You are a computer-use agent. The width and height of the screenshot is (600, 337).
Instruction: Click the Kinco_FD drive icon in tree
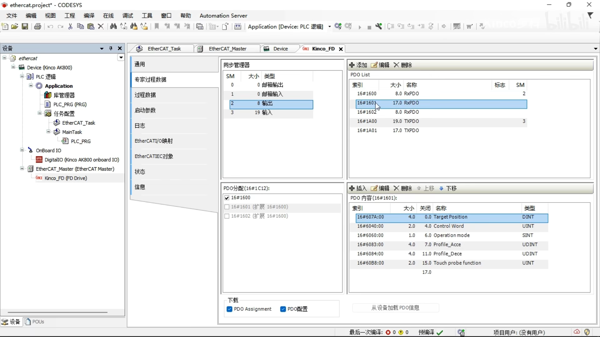[x=39, y=178]
